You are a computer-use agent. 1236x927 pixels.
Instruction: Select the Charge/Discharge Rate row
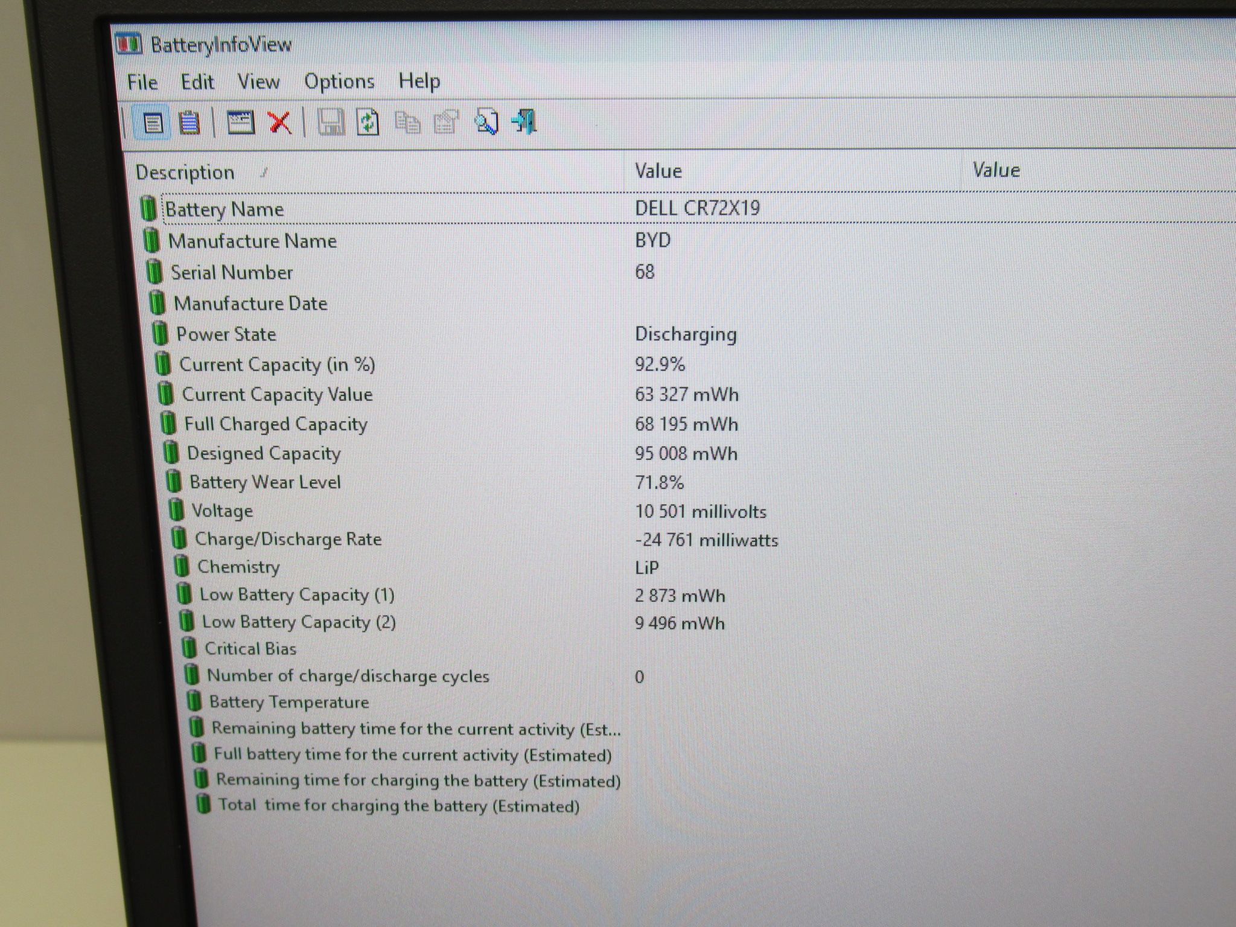[x=702, y=539]
